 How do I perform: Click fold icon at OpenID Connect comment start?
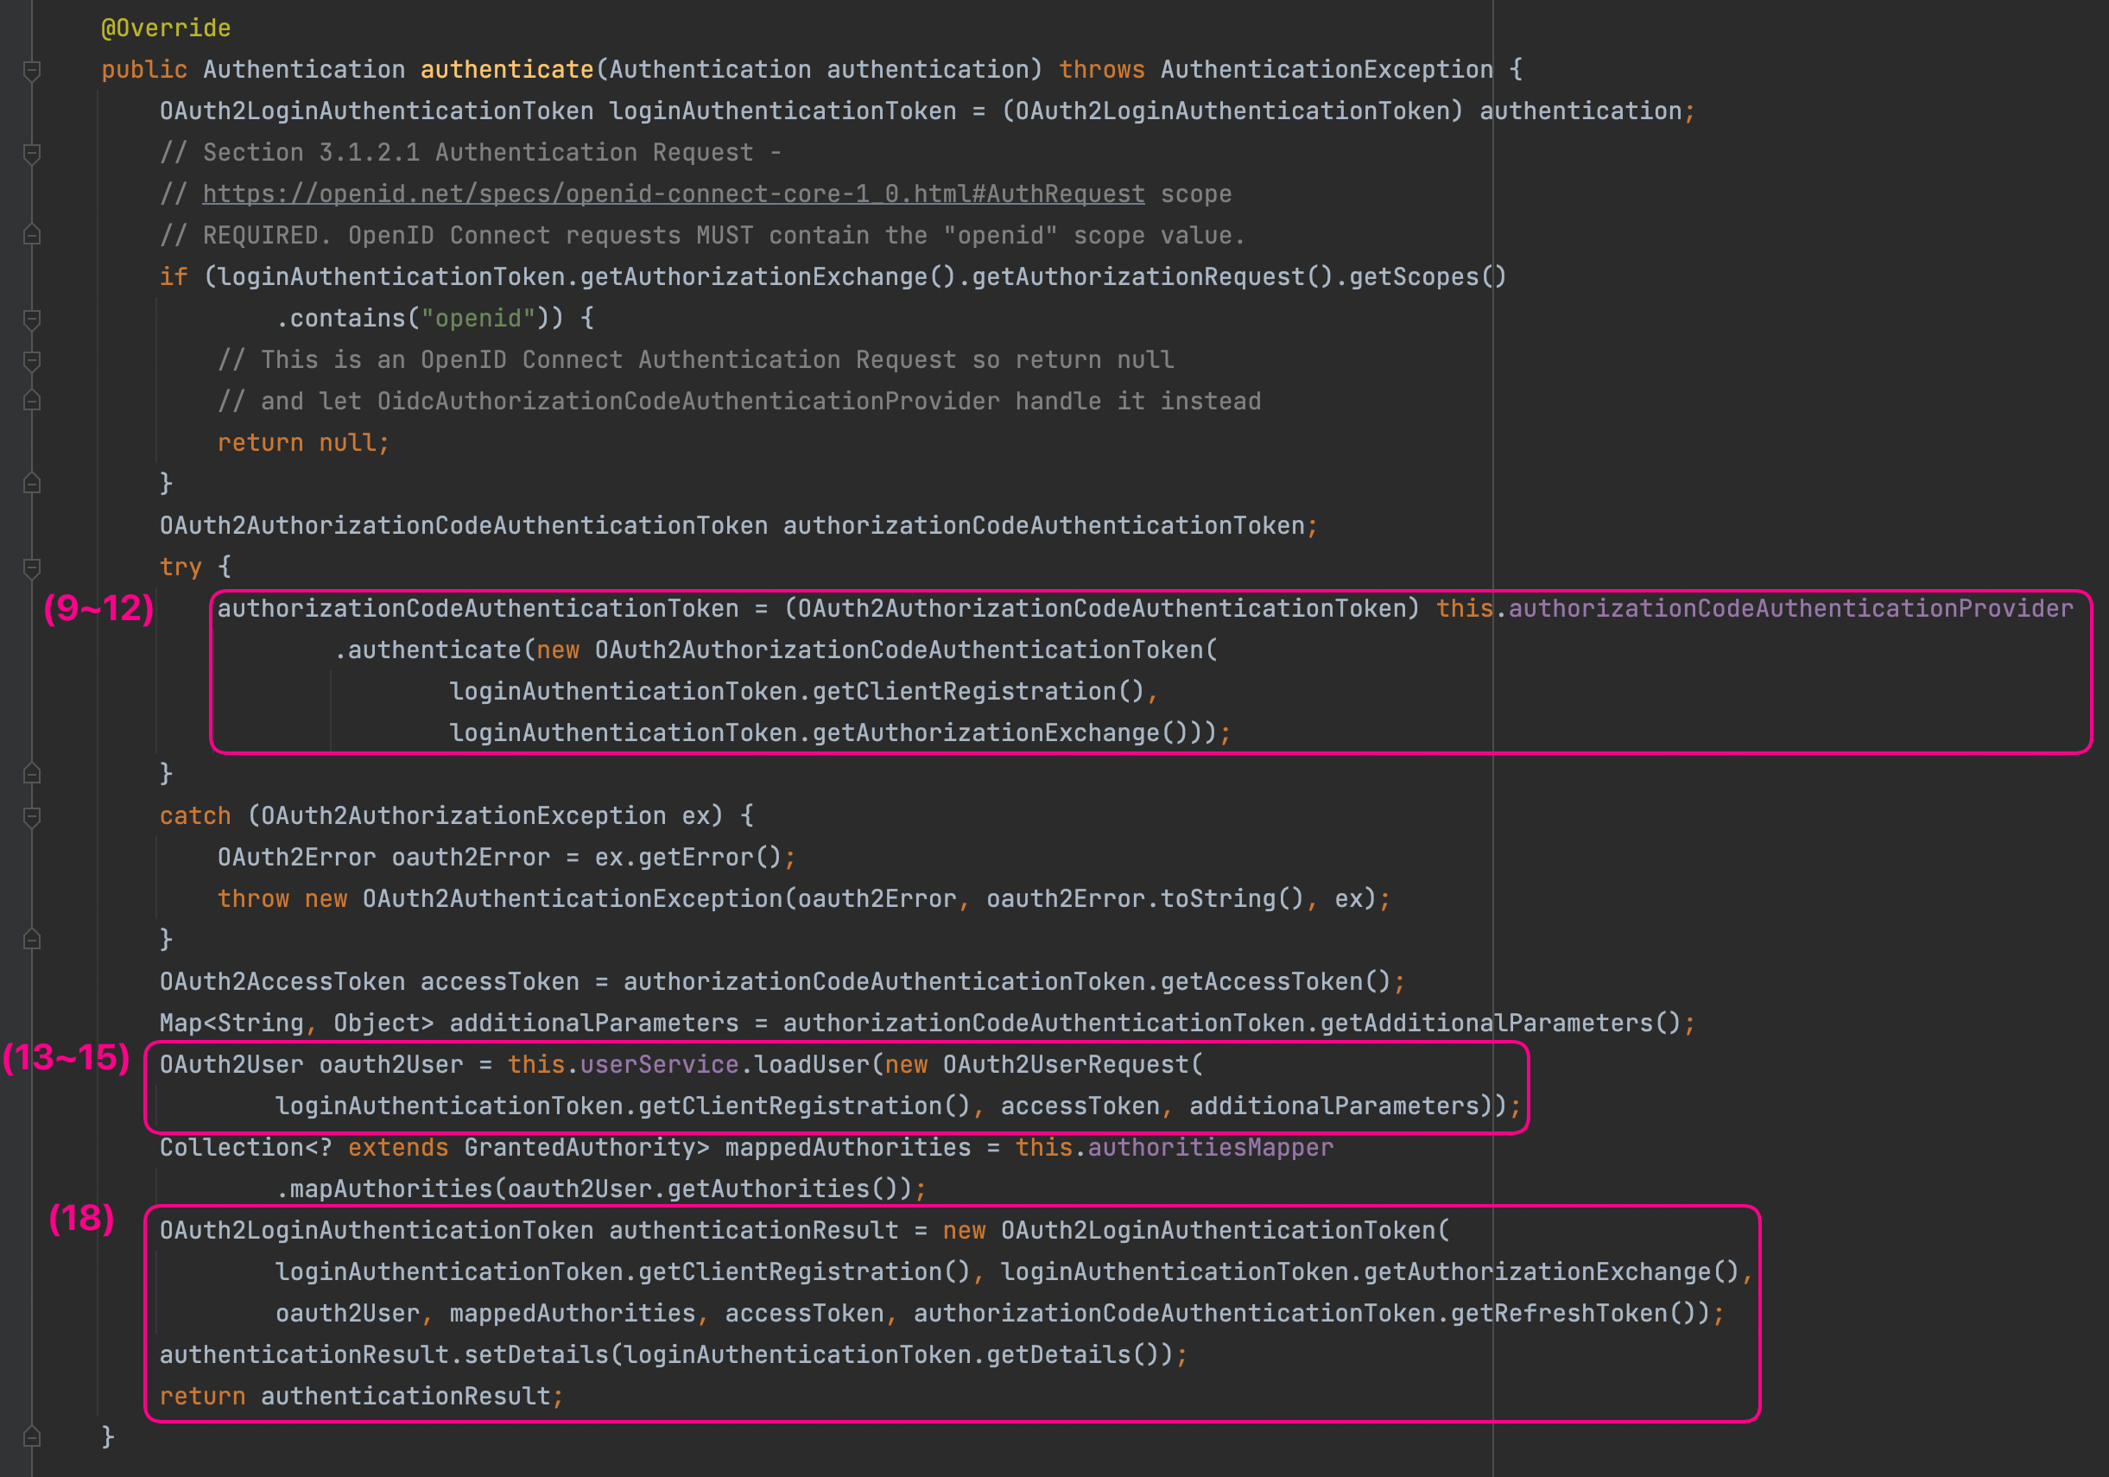coord(32,360)
